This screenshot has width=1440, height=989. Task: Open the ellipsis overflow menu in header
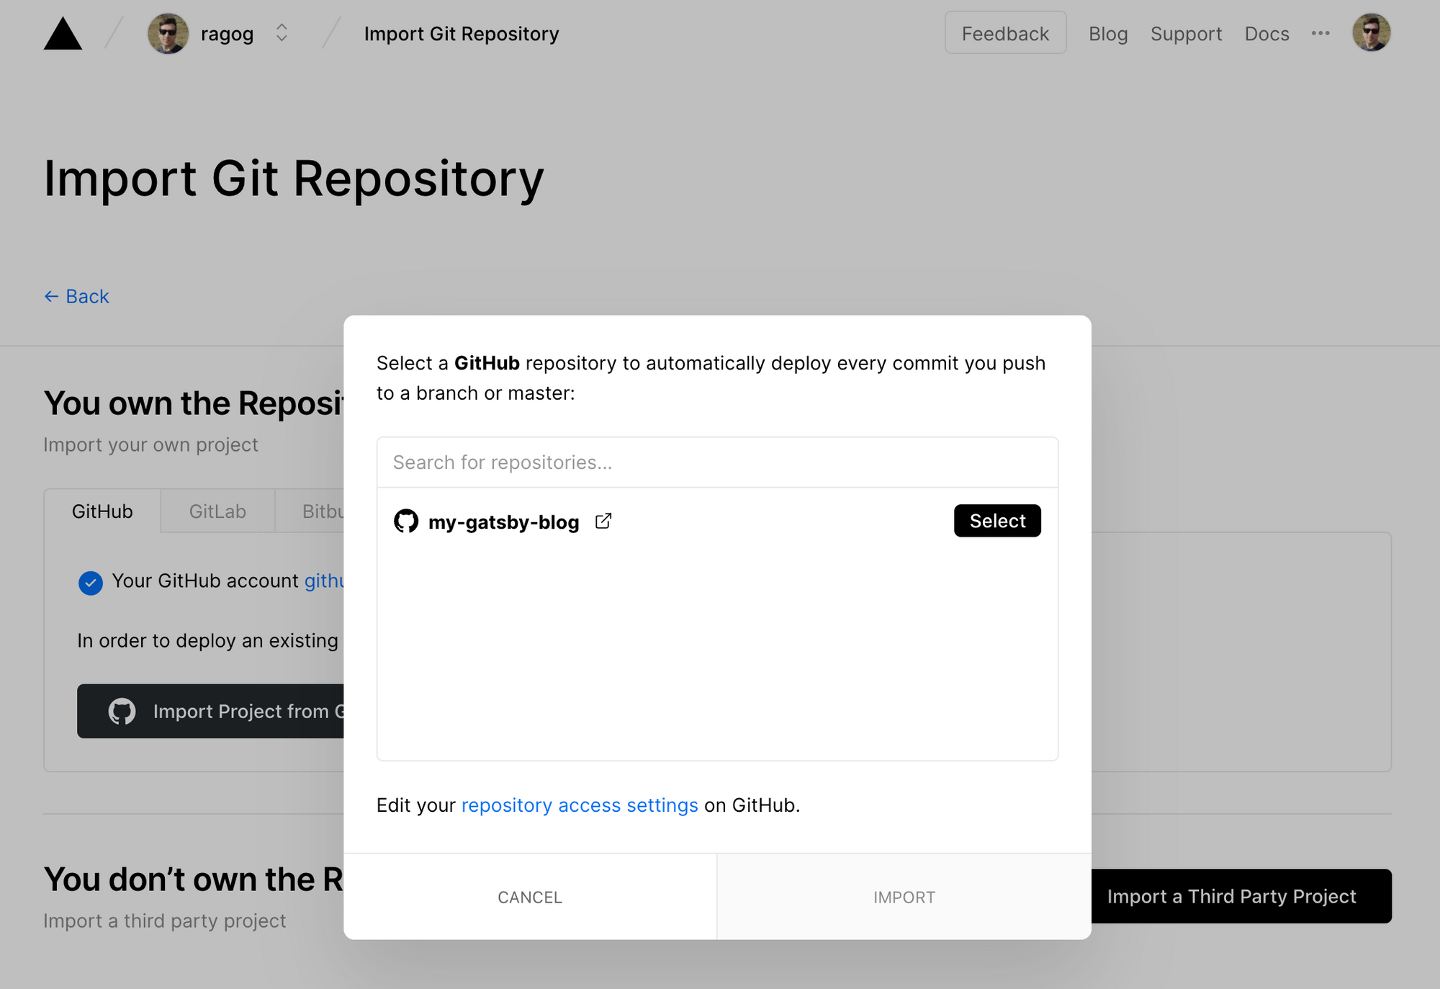1321,33
